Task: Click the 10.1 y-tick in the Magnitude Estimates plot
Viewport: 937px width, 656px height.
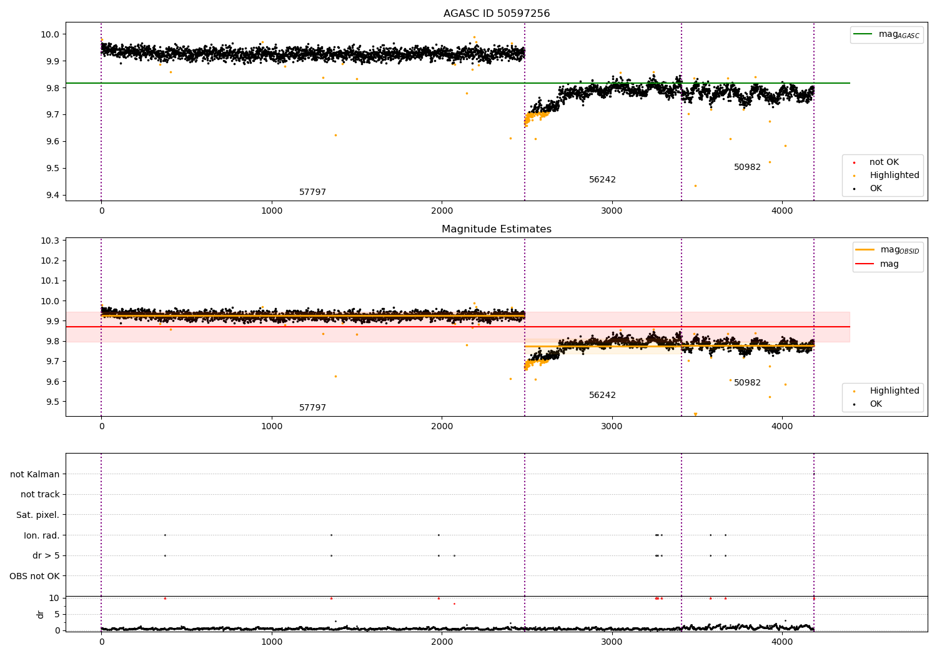Action: 51,281
